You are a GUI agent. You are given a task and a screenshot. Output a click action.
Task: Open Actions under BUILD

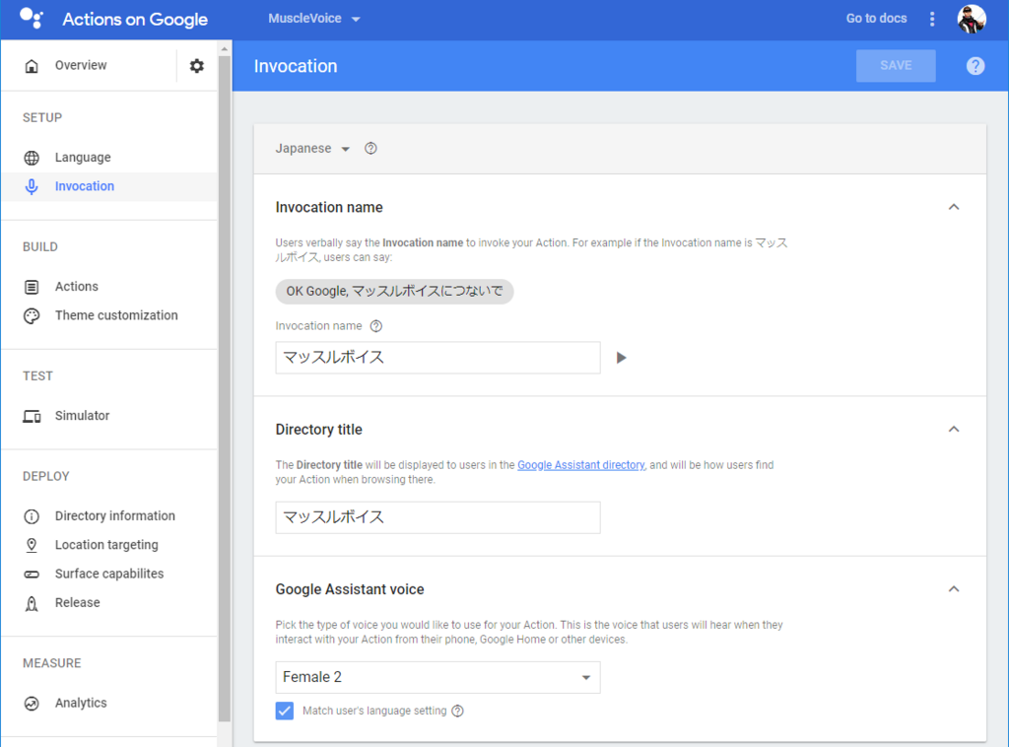(77, 287)
